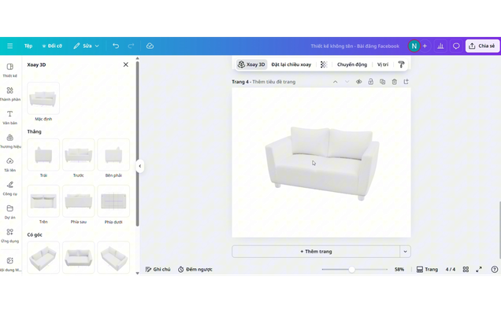Collapse the side panel with arrow handle
This screenshot has width=501, height=313.
140,166
